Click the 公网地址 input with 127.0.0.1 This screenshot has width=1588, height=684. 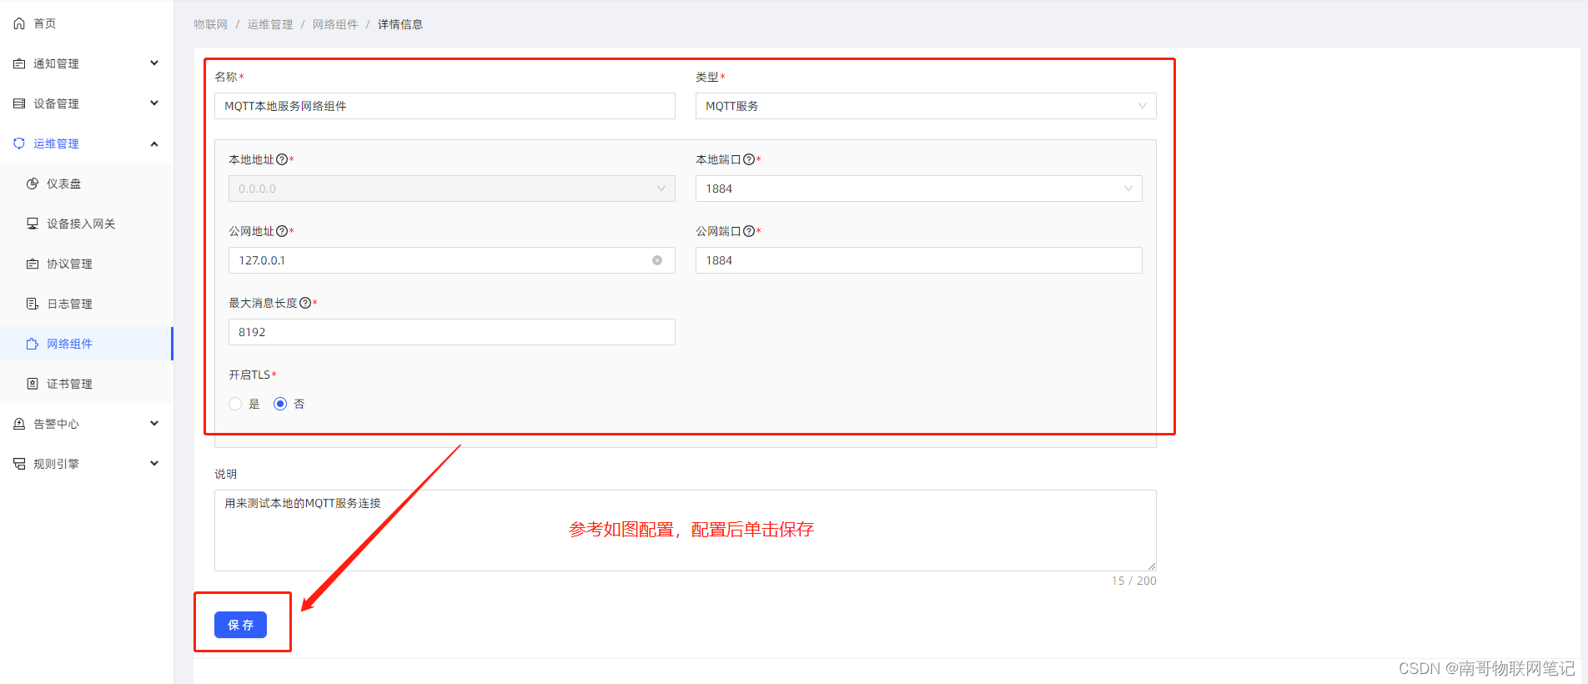pos(452,260)
